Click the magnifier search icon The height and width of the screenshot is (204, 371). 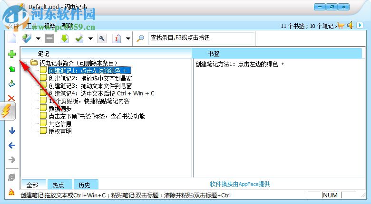coord(140,38)
